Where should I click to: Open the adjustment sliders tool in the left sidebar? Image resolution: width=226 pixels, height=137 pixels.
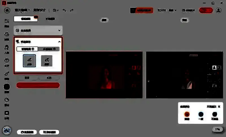click(7, 22)
